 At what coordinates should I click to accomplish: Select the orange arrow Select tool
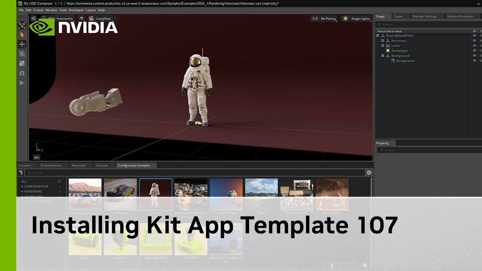[22, 35]
